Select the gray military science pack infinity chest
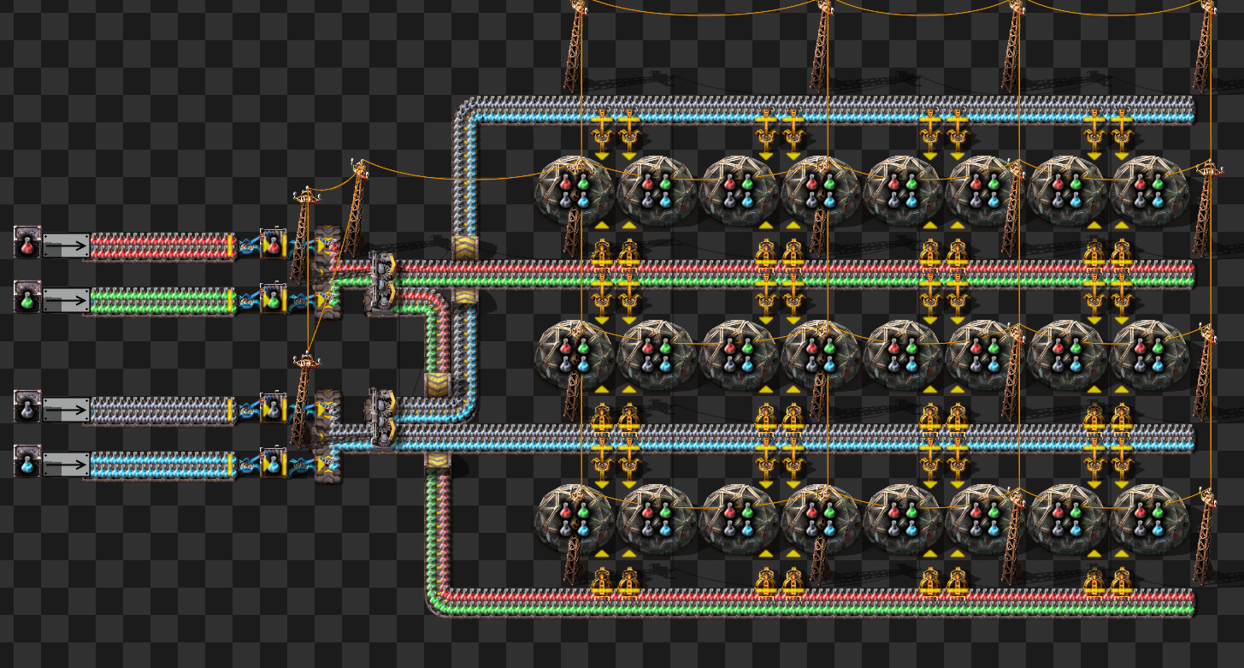Screen dimensions: 1244x668 [27, 408]
